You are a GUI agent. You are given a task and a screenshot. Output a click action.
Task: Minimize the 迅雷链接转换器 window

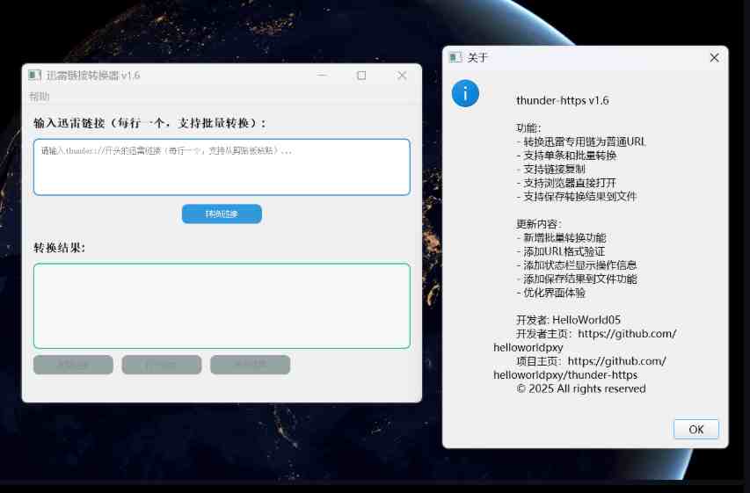[322, 76]
